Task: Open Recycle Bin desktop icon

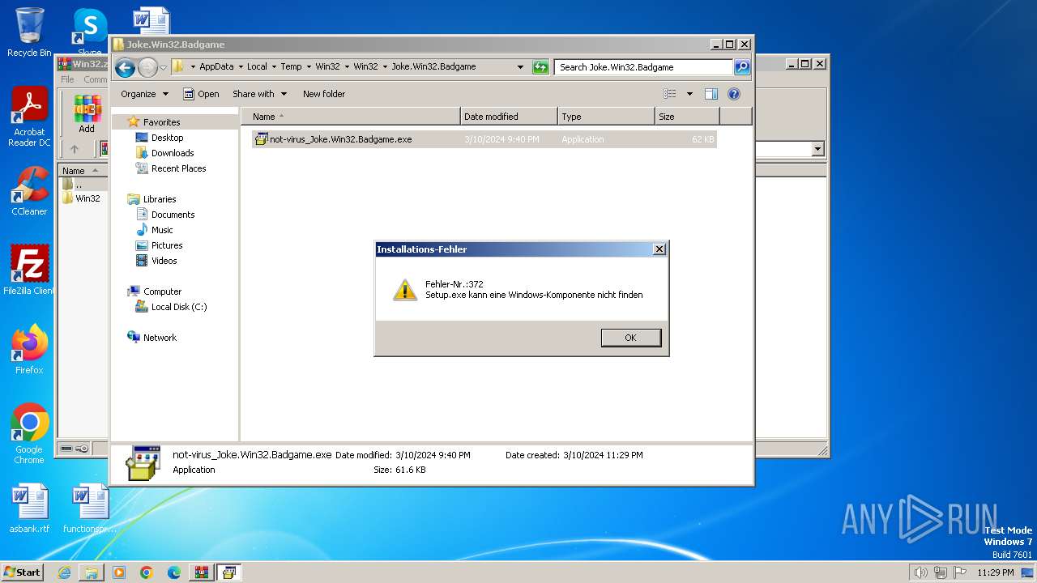Action: coord(29,32)
